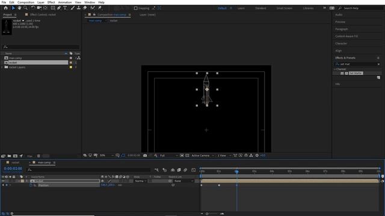The width and height of the screenshot is (385, 216).
Task: Select the Type text tool
Action: pyautogui.click(x=65, y=8)
